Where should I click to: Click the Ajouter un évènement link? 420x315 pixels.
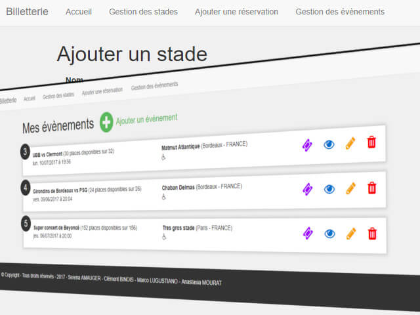[x=146, y=119]
